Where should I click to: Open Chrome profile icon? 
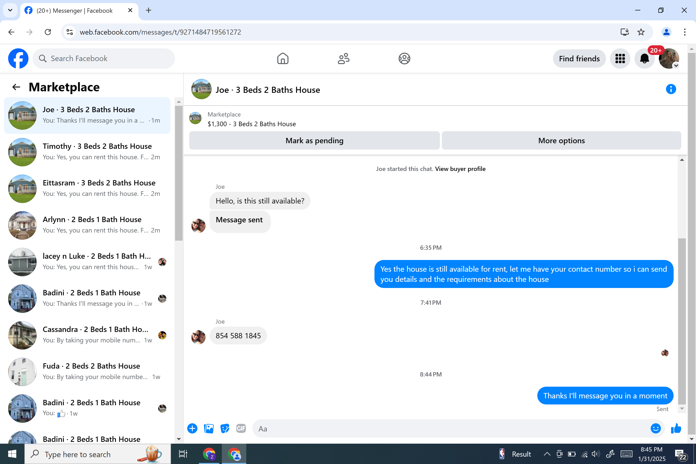click(x=666, y=32)
